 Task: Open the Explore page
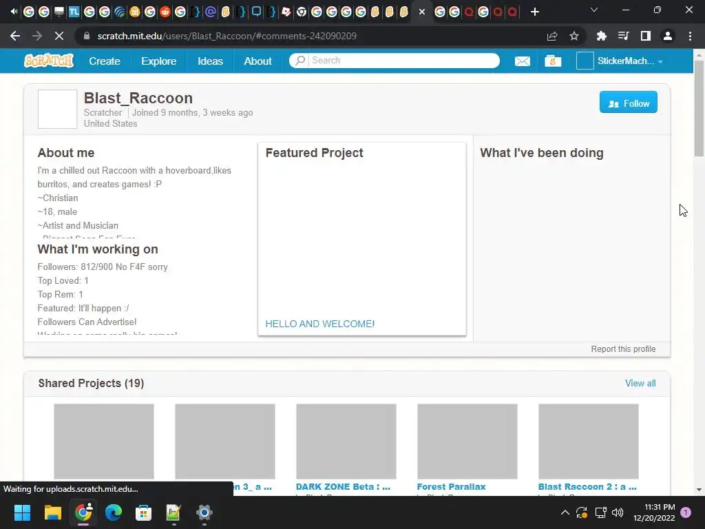pos(159,61)
